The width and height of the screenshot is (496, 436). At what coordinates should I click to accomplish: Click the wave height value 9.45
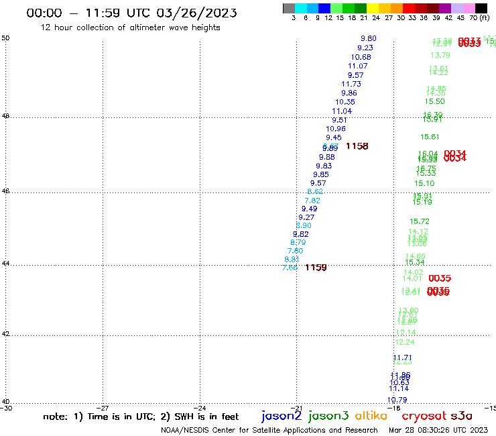pyautogui.click(x=333, y=138)
